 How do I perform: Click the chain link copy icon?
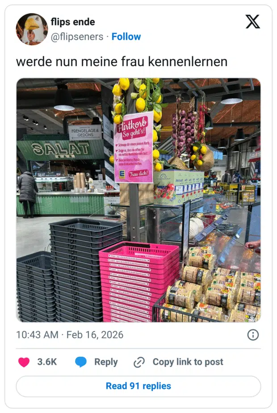click(139, 362)
